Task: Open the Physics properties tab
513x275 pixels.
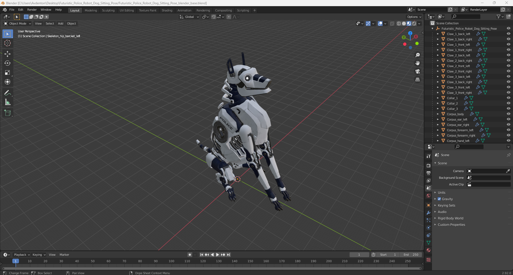Action: [x=429, y=228]
